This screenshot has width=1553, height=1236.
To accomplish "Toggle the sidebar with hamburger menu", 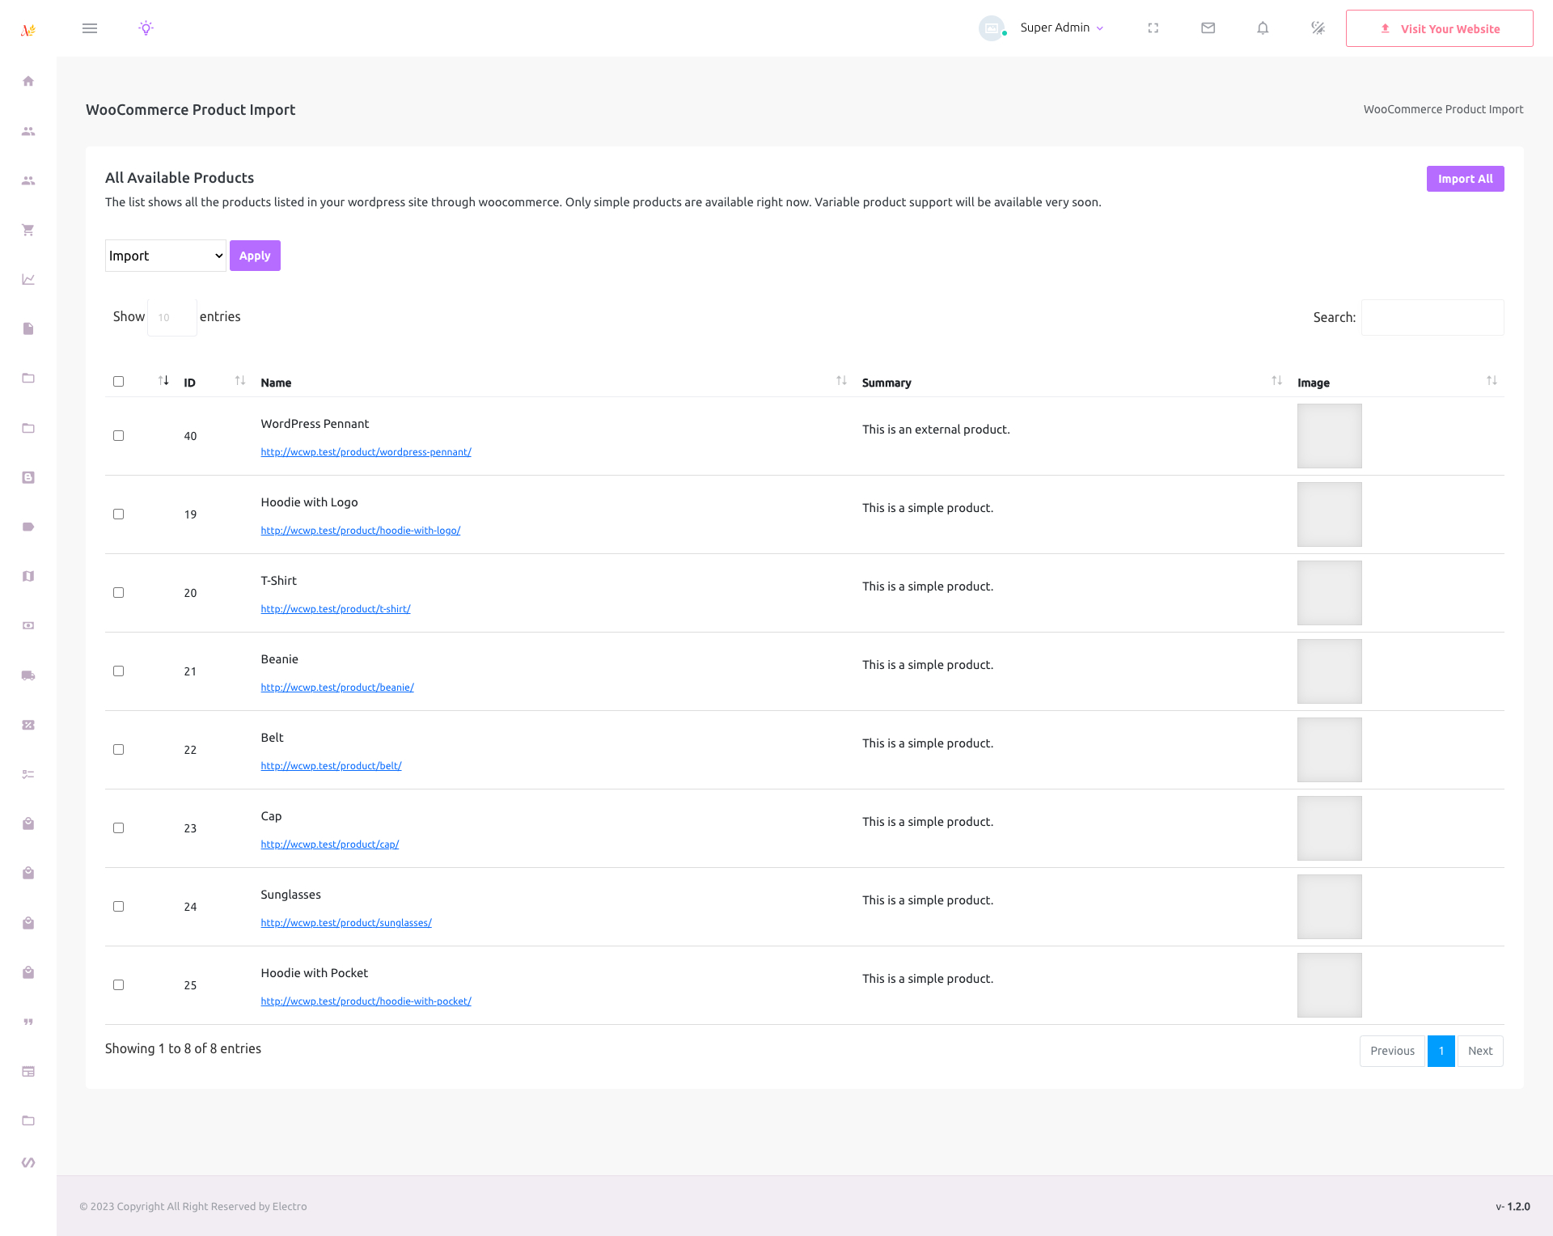I will (90, 28).
